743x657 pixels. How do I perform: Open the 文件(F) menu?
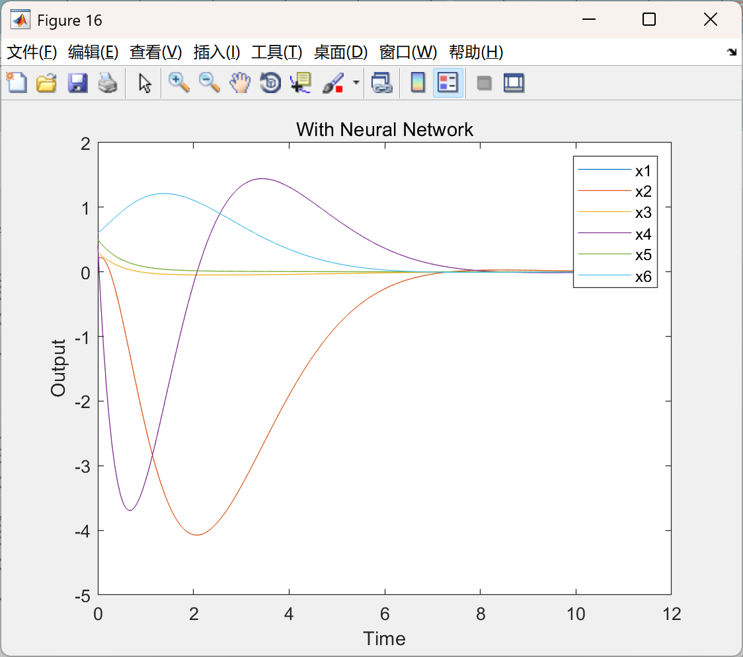[x=32, y=52]
